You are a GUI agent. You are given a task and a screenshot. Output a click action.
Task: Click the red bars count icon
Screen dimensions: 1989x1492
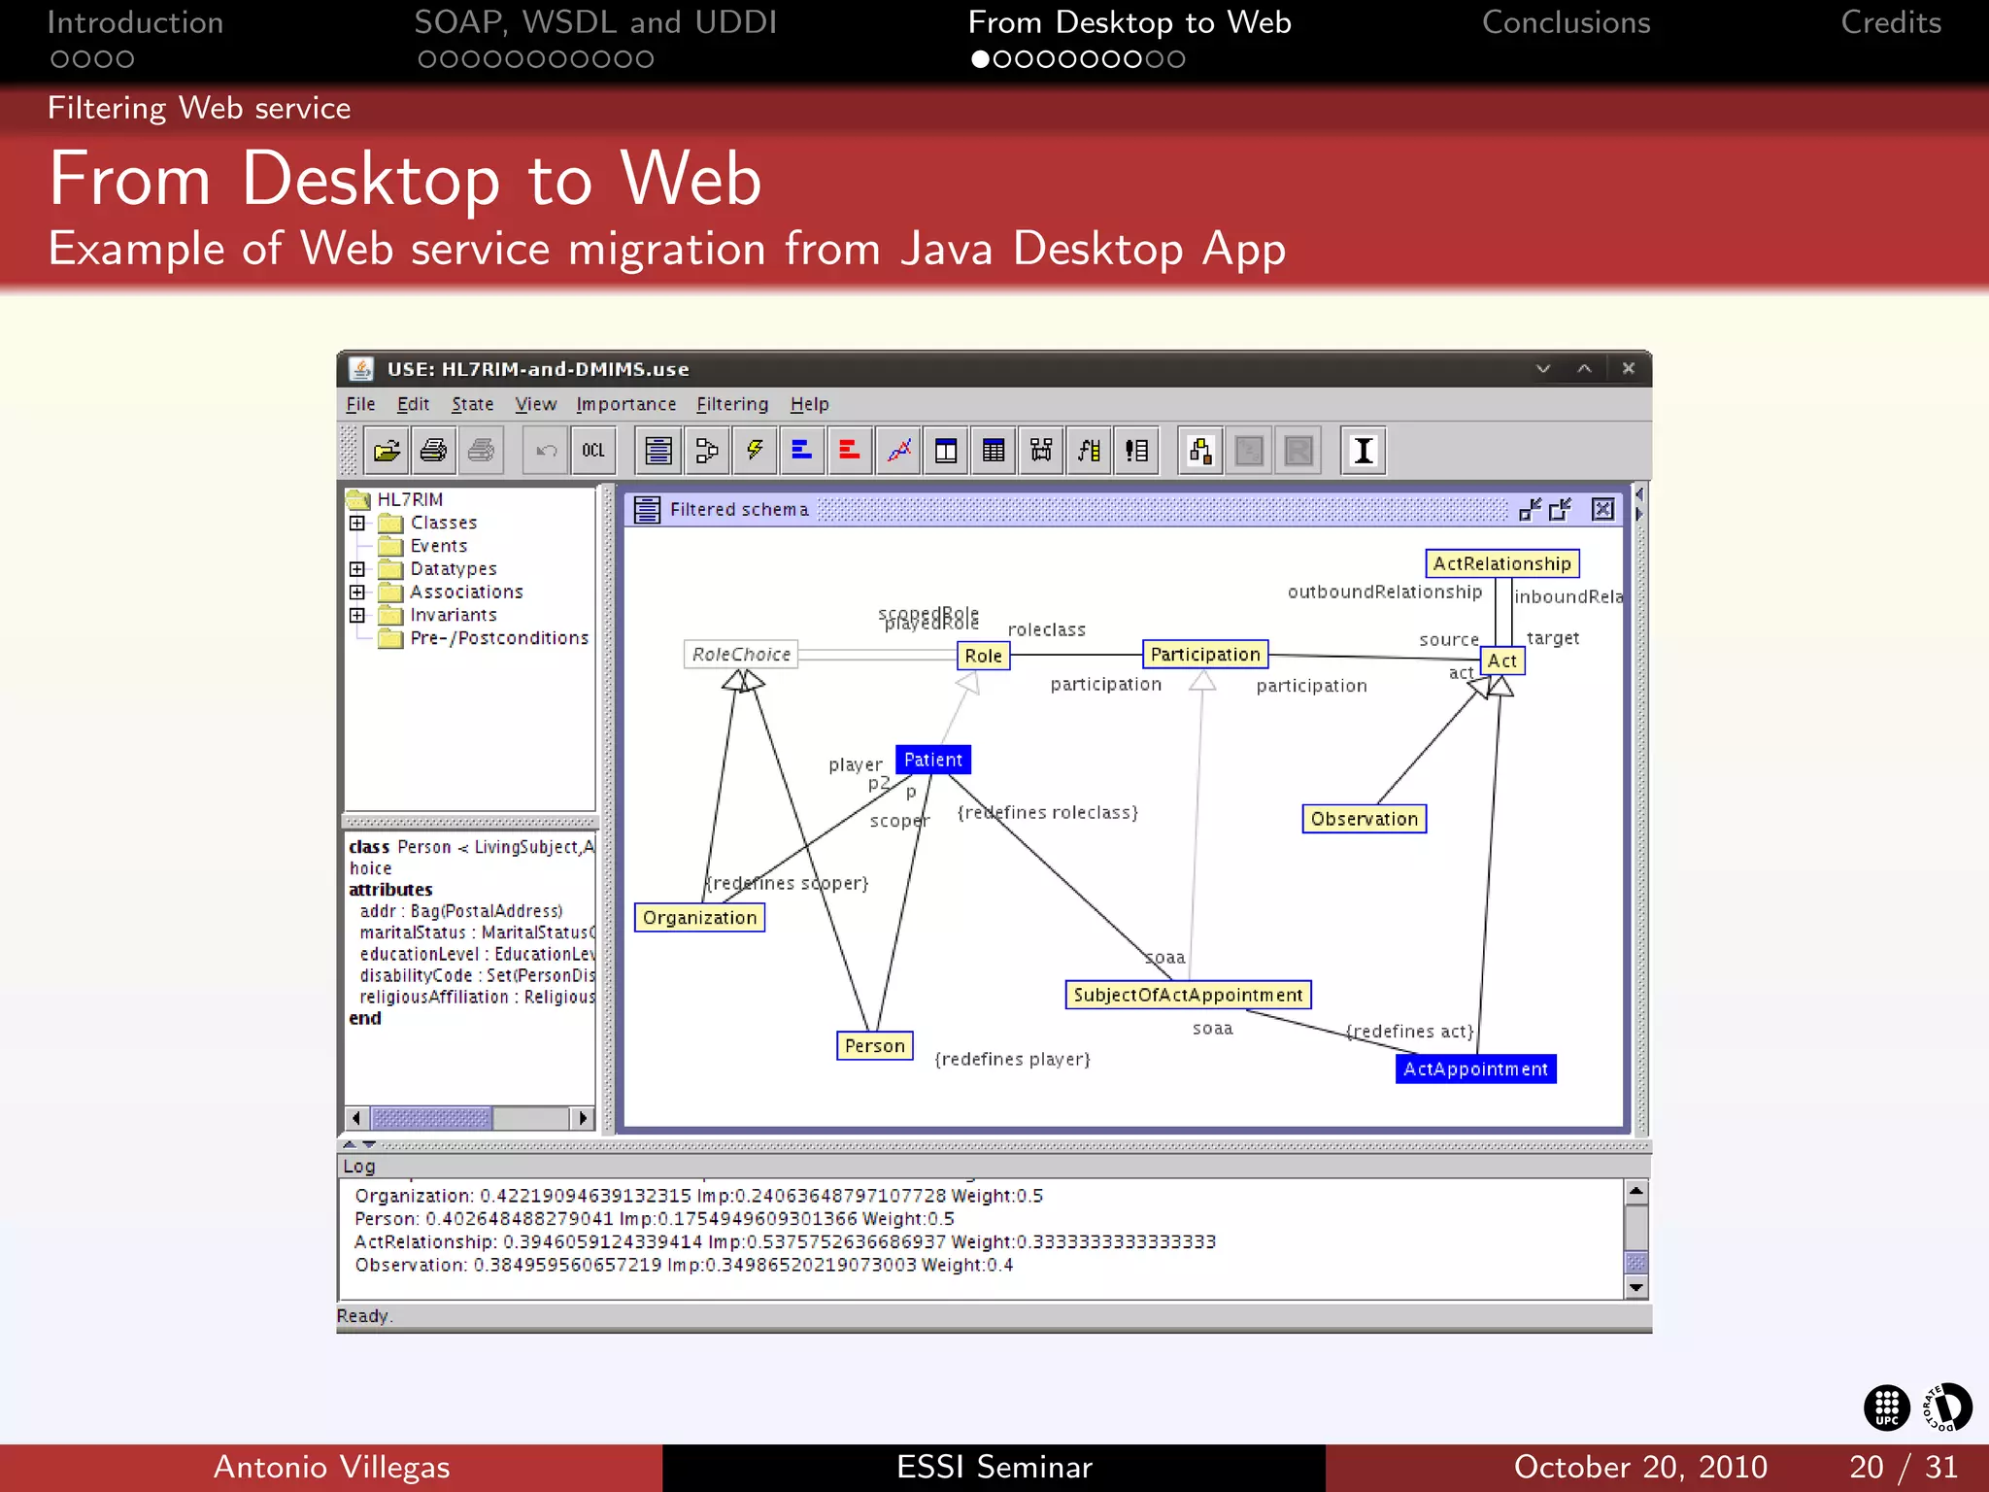850,451
